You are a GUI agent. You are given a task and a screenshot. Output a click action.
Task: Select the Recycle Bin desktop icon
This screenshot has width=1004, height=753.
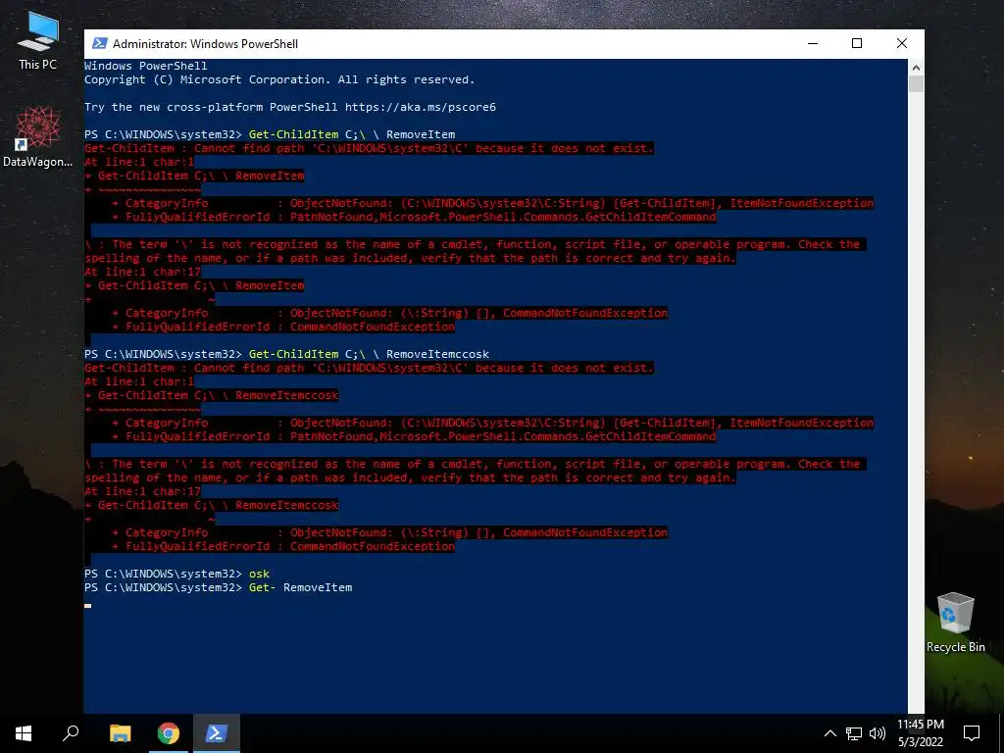(955, 623)
